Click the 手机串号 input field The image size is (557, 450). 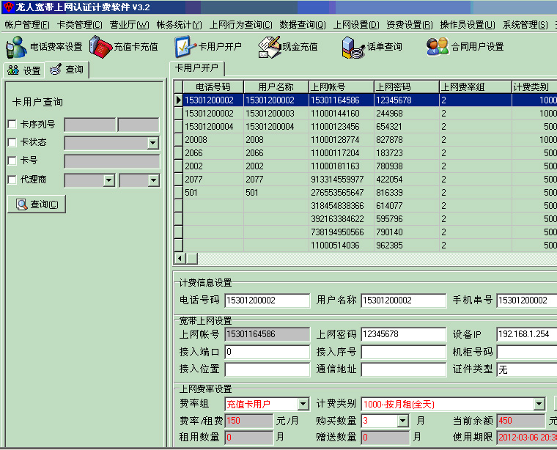coord(527,300)
